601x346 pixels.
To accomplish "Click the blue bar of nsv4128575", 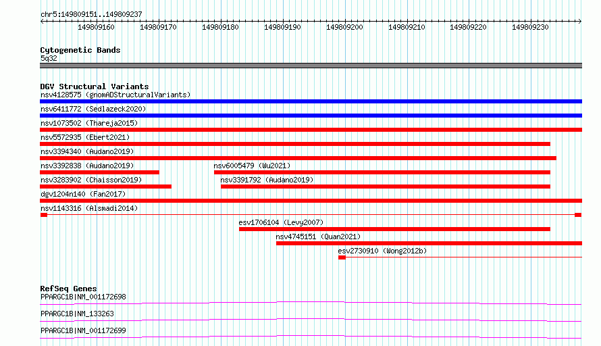I will point(311,101).
